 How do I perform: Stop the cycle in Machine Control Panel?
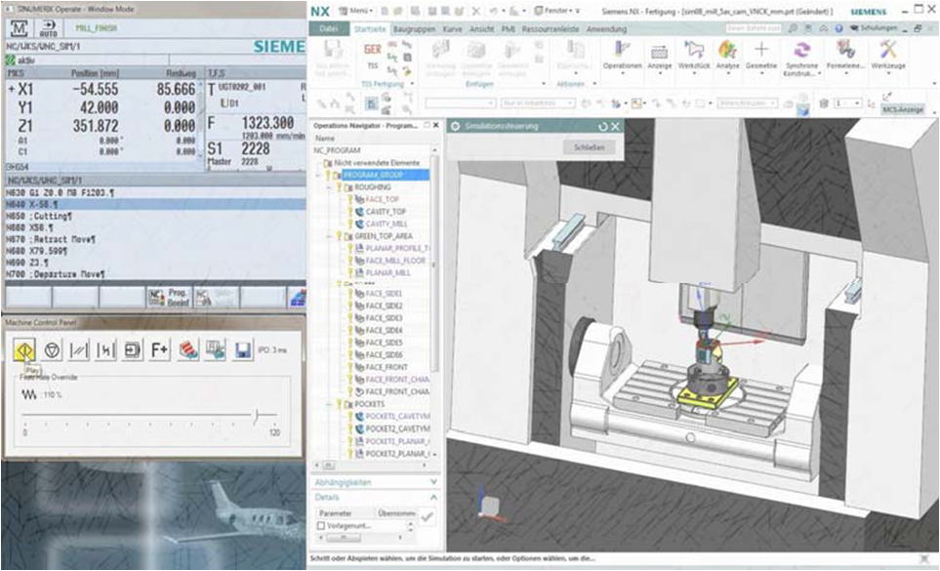(52, 349)
